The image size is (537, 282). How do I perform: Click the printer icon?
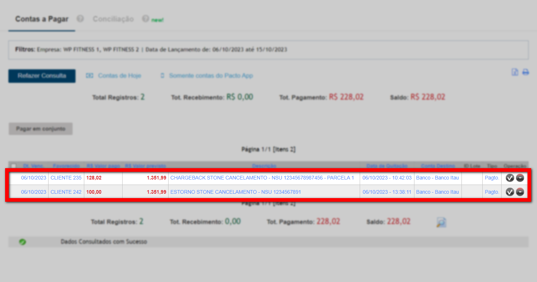pyautogui.click(x=525, y=72)
